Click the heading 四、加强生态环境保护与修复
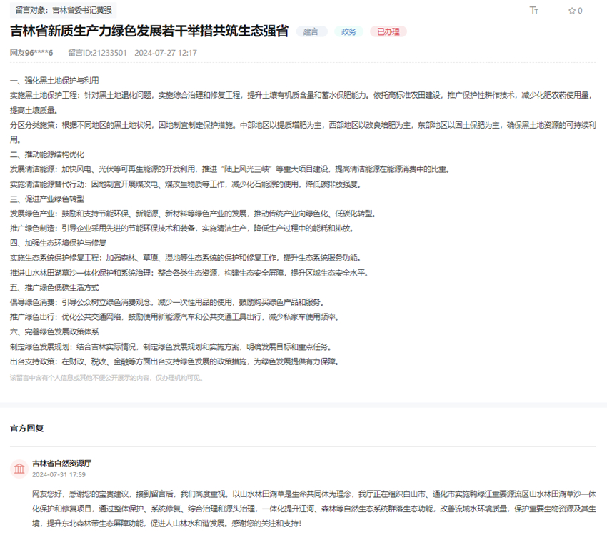 point(59,243)
